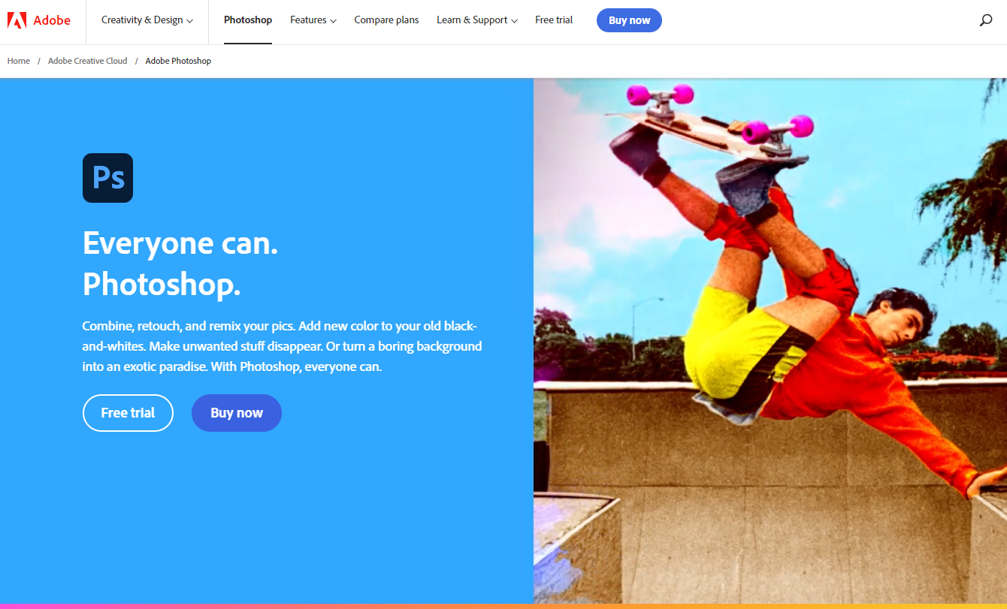The image size is (1007, 609).
Task: Open the search magnifier icon
Action: [x=986, y=20]
